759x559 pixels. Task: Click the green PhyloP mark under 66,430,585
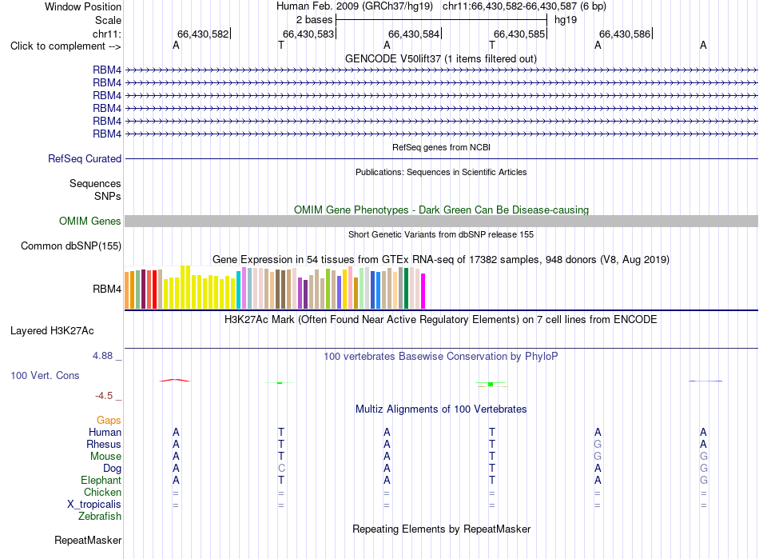(x=491, y=384)
